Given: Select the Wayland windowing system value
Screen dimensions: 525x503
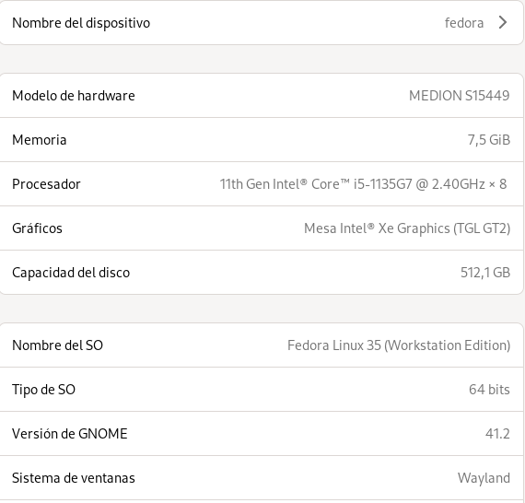Looking at the screenshot, I should click(484, 478).
